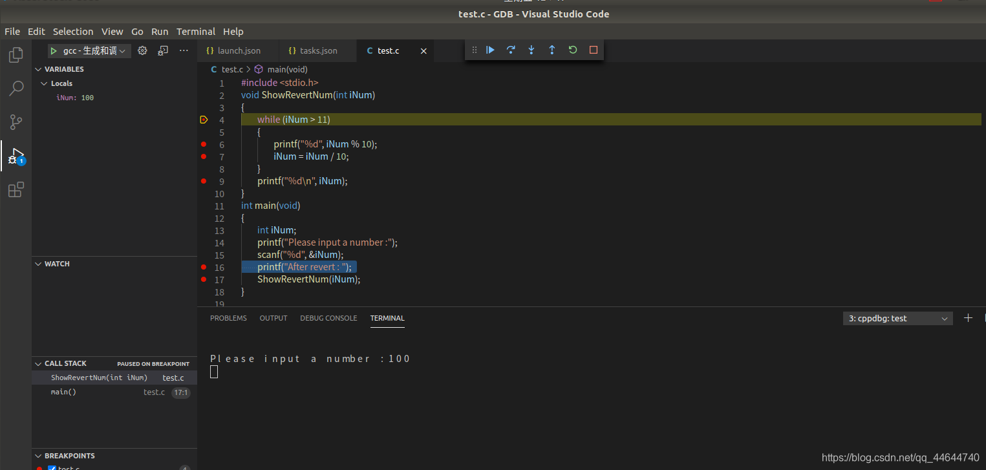Screen dimensions: 986x470
Task: Select ShowRevertNum frame in call stack
Action: coord(114,378)
